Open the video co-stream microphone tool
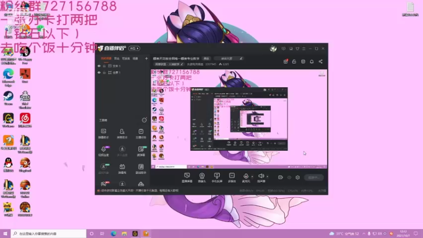The width and height of the screenshot is (423, 238). [x=103, y=151]
